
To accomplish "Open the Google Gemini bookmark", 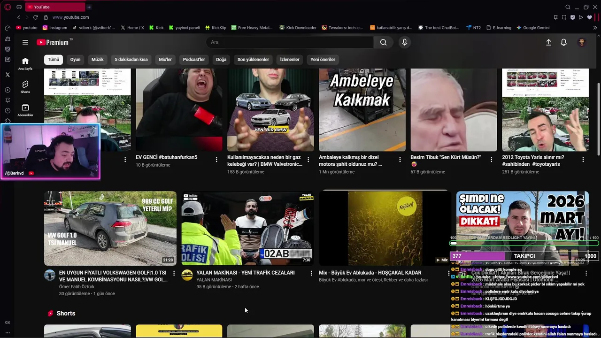I will pos(533,28).
